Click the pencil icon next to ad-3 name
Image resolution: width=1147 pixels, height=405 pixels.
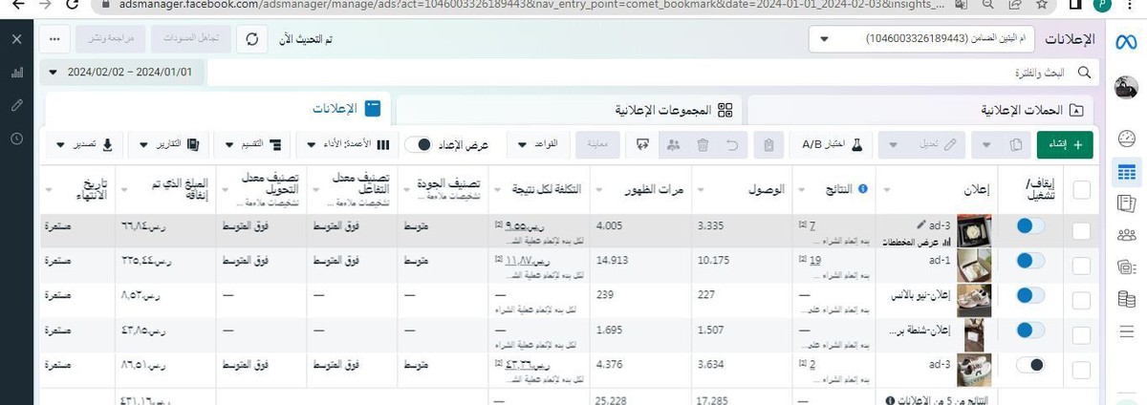coord(922,225)
